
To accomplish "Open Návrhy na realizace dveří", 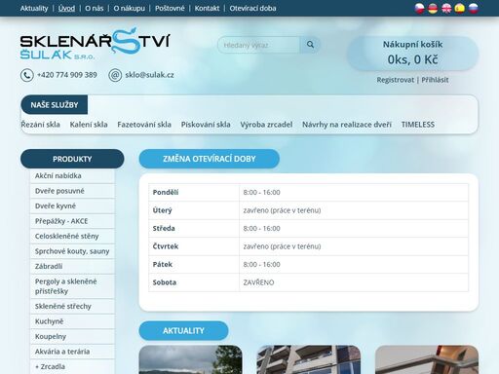I will click(x=347, y=125).
